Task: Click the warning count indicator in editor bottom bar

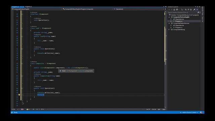Action: pos(28,109)
